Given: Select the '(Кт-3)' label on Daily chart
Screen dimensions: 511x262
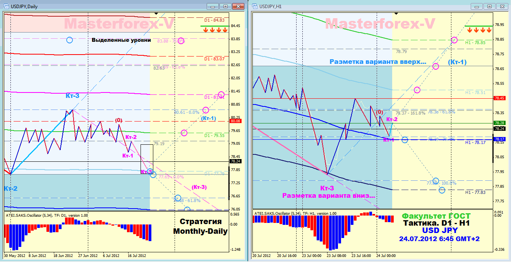Looking at the screenshot, I should point(199,187).
